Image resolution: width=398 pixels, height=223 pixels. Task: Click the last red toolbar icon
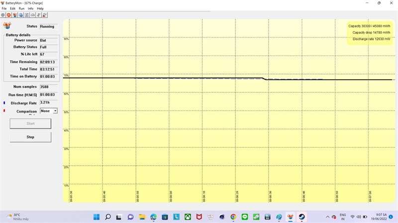45,15
